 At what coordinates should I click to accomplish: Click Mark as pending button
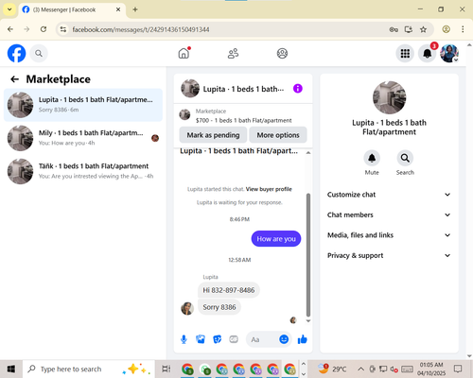tap(213, 135)
